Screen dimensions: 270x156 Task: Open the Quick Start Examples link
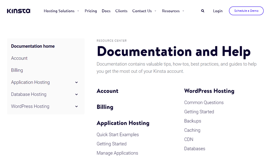[118, 135]
